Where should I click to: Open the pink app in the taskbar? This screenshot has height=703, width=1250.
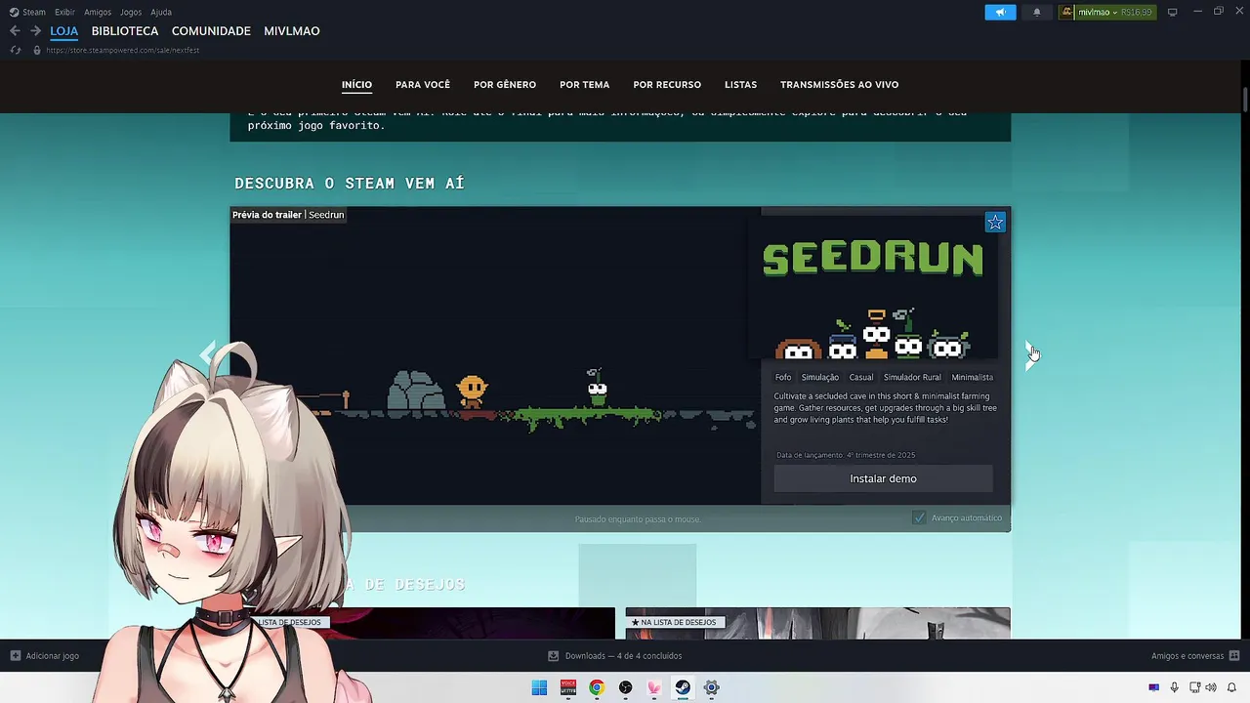(x=654, y=687)
